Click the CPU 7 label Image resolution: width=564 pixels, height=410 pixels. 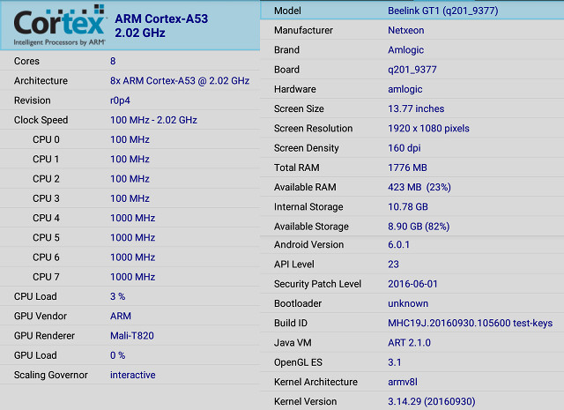[46, 277]
